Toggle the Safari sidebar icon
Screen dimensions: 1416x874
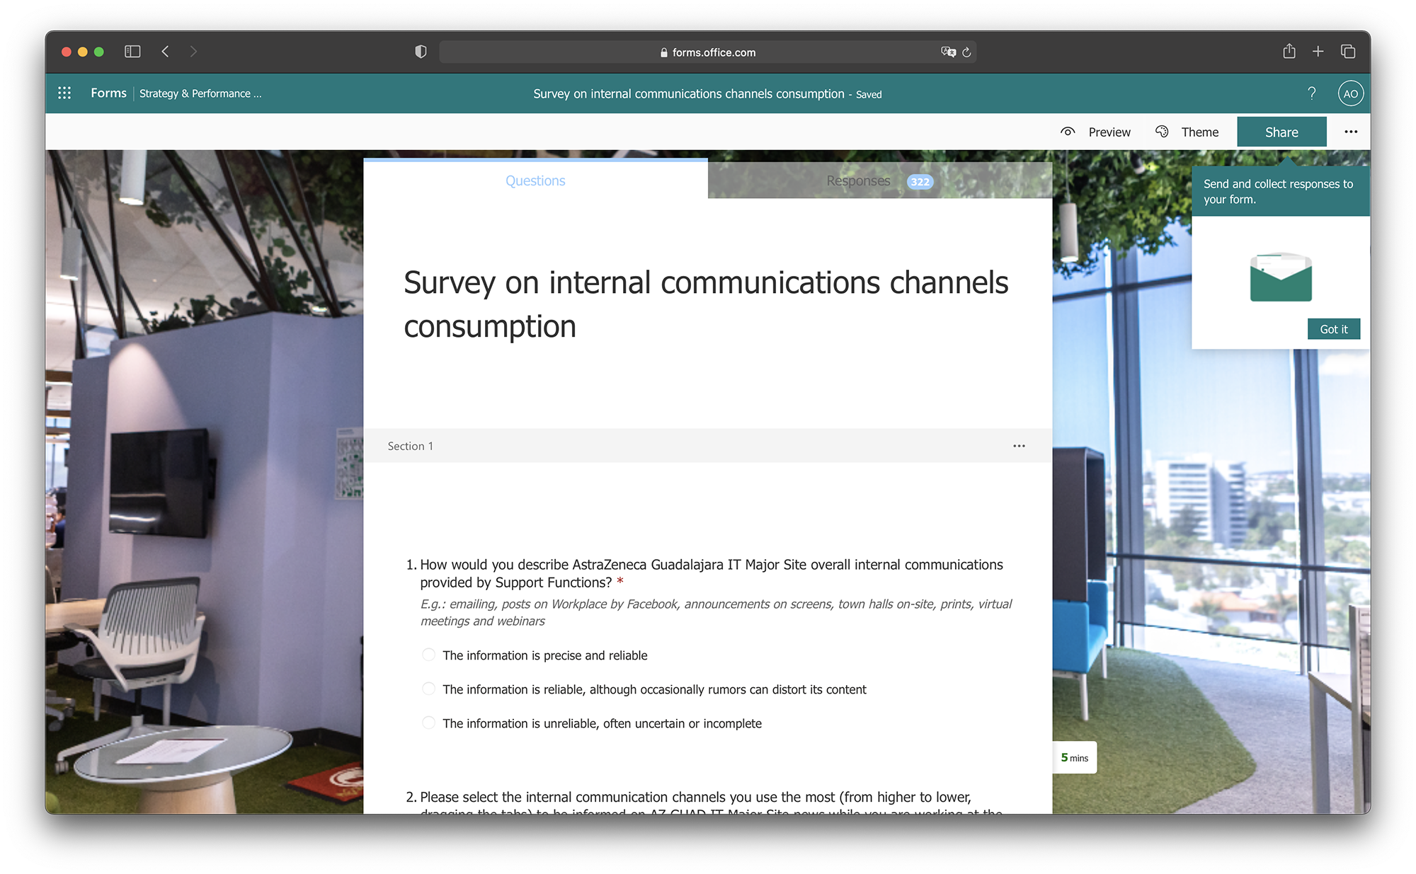click(x=132, y=52)
